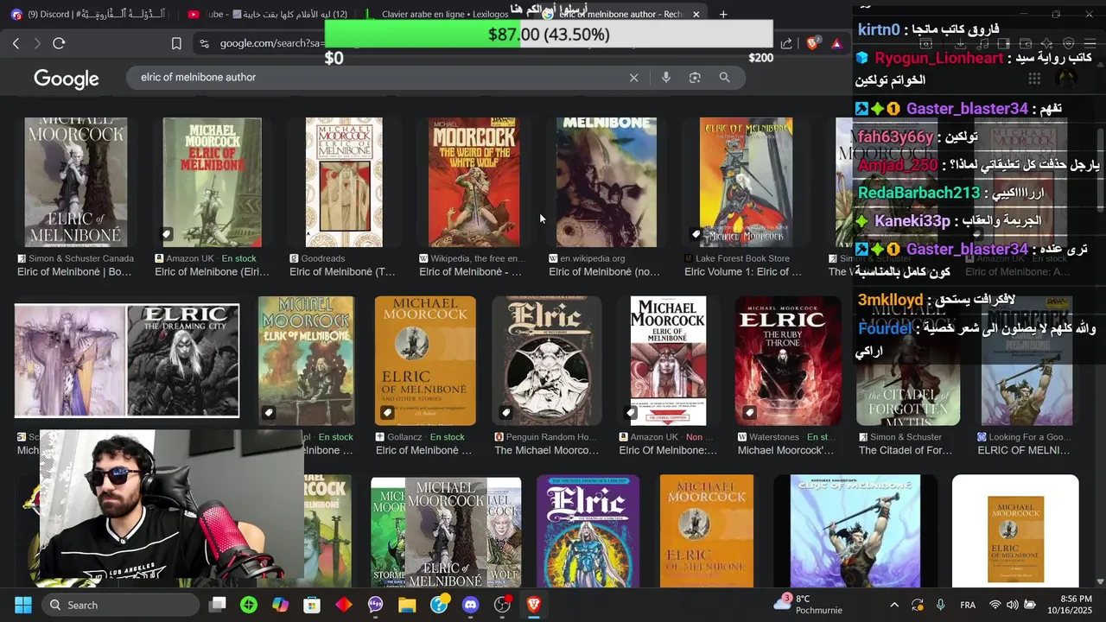Open Brave browser on the taskbar
This screenshot has width=1106, height=622.
[x=533, y=605]
